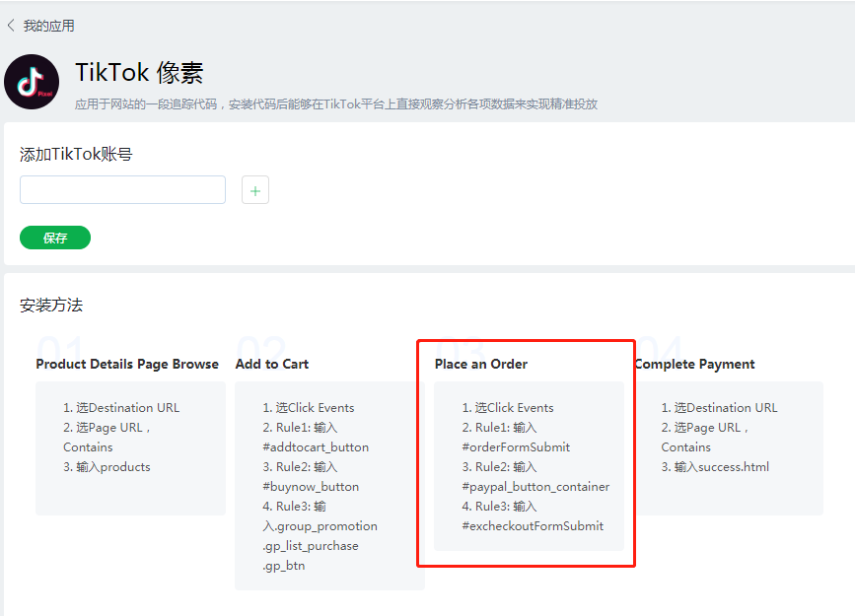Viewport: 855px width, 616px height.
Task: Focus the TikTok account input field
Action: pyautogui.click(x=122, y=189)
